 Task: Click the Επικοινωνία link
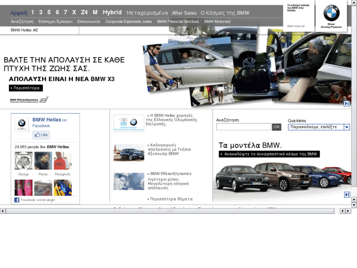89,22
